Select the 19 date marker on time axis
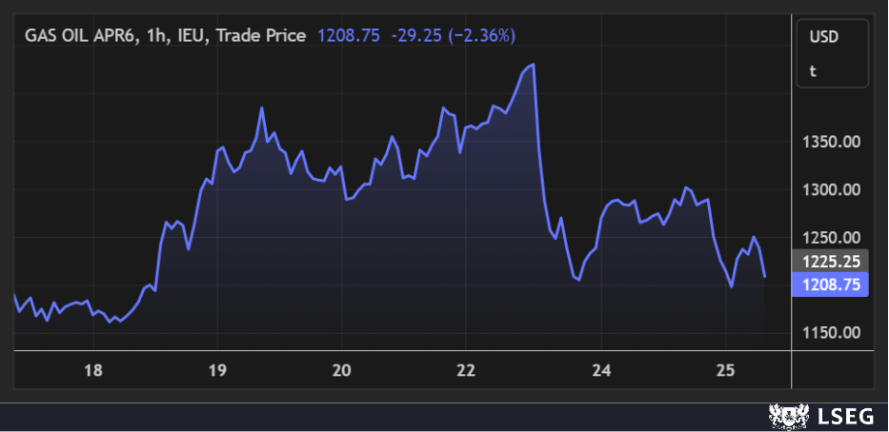 [x=217, y=369]
